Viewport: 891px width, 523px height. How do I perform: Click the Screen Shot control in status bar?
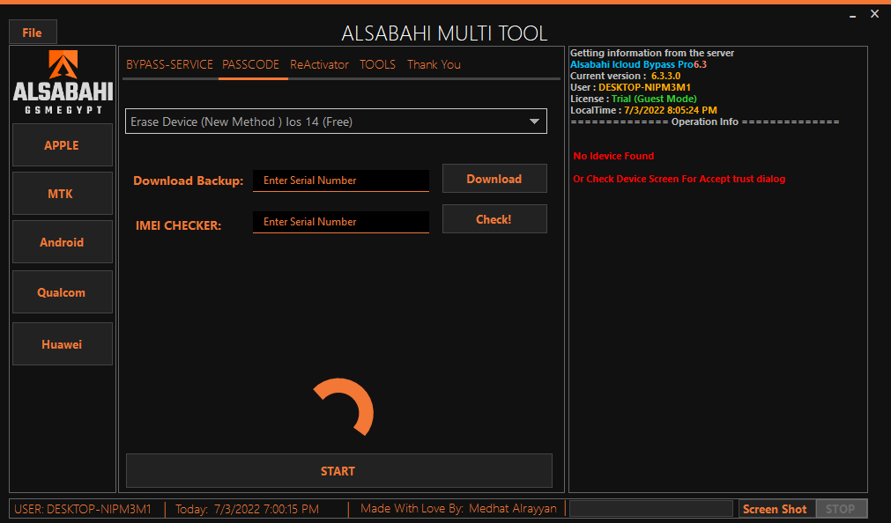pos(775,508)
